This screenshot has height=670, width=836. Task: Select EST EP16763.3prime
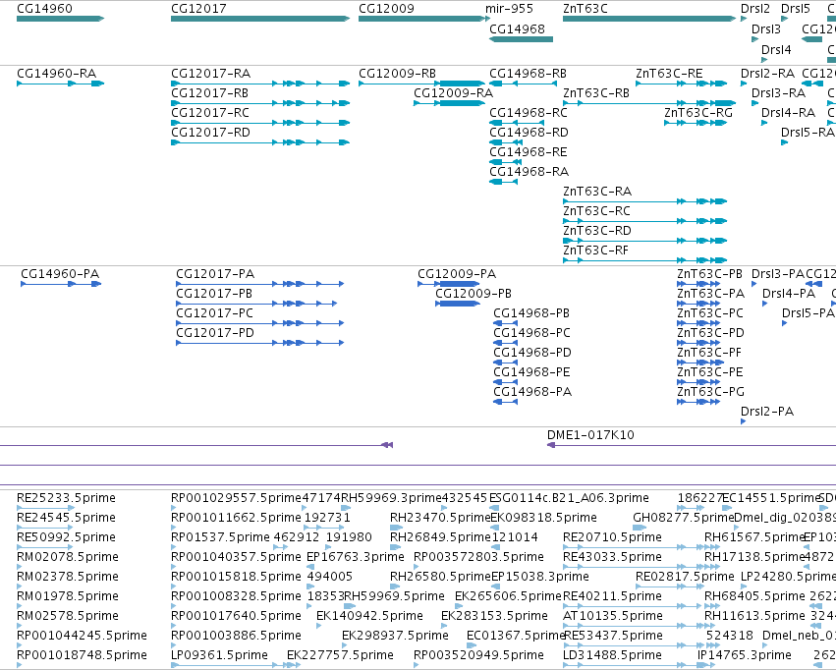tap(355, 557)
